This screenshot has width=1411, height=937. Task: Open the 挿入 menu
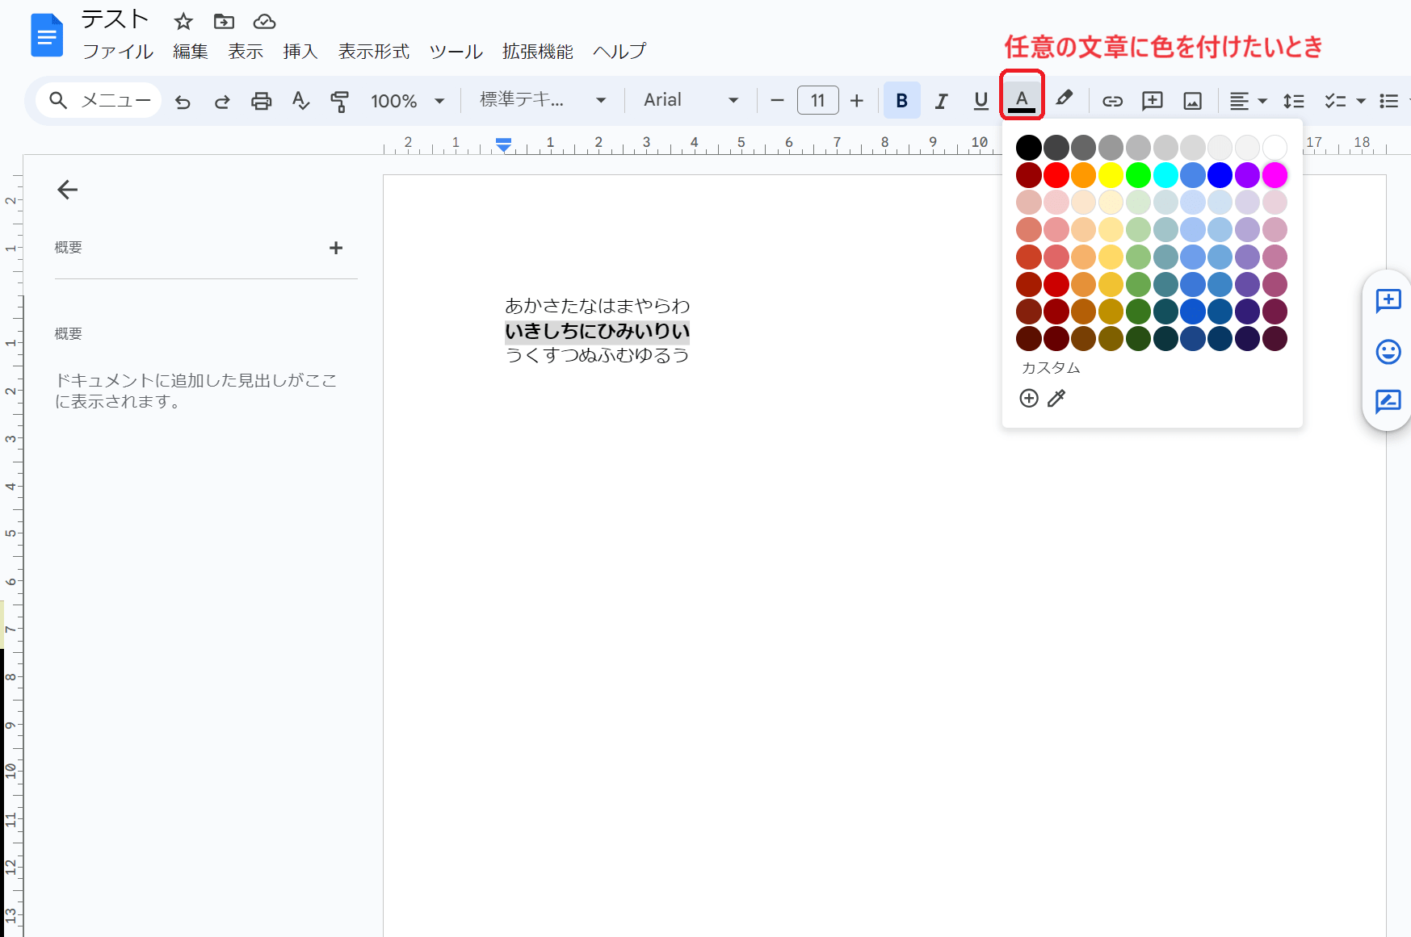(300, 52)
